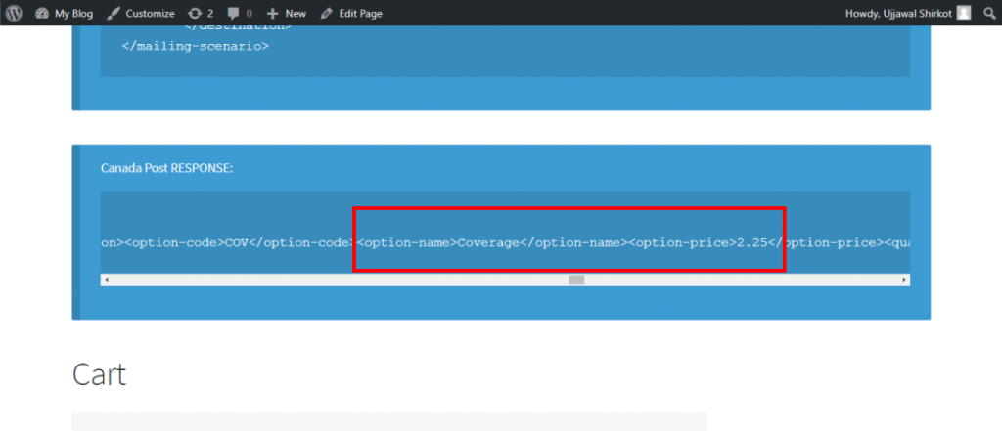Click the closing mailing-scenario tag text
1002x431 pixels.
click(x=196, y=47)
